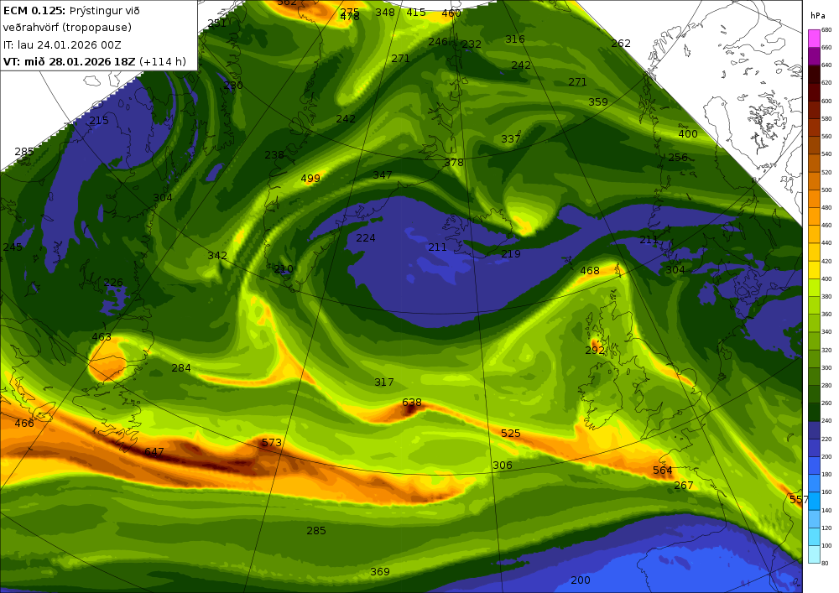Click the legend tick label '140'
Viewport: 839px width, 593px height.
826,510
